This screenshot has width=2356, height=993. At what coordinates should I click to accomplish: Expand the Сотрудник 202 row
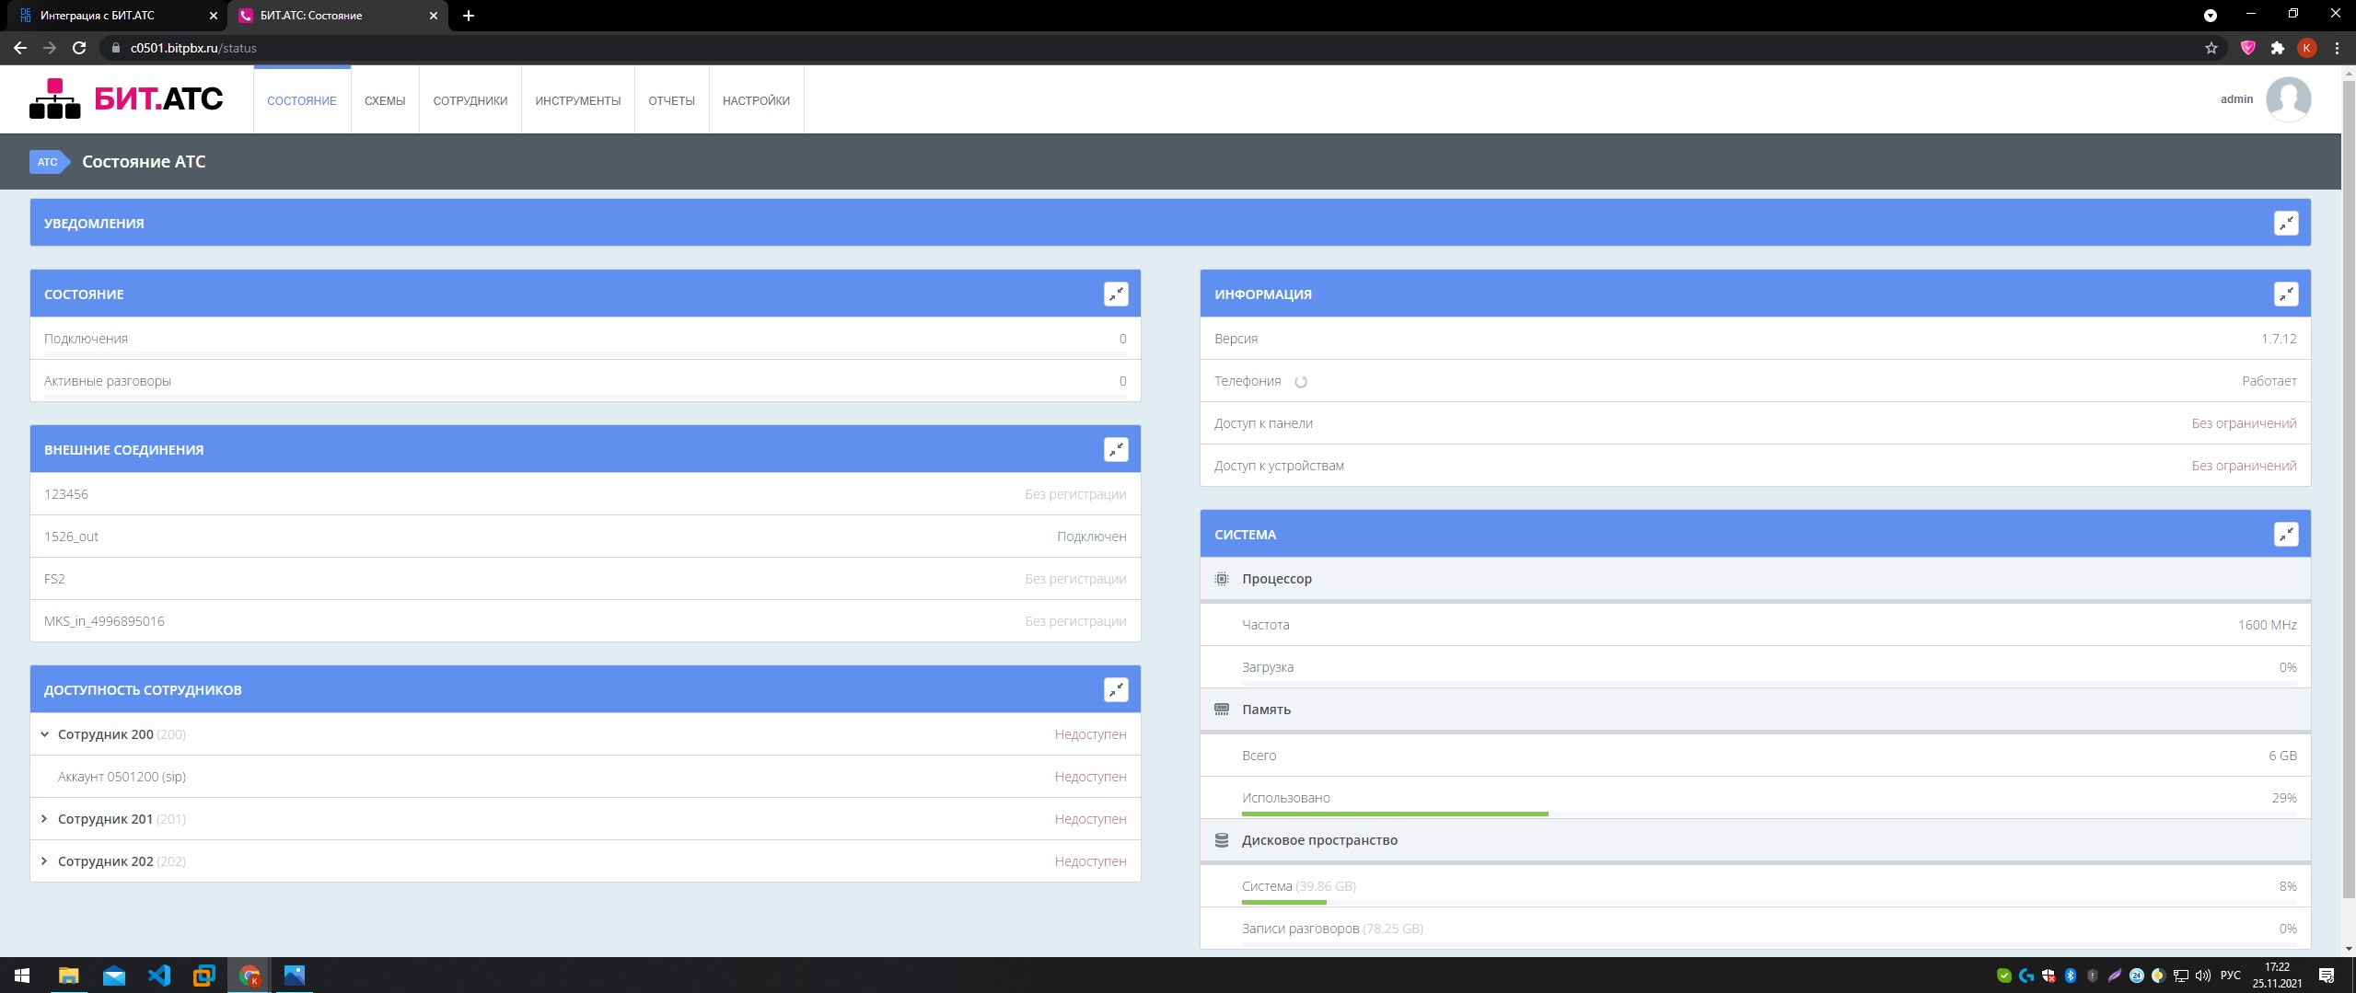[x=44, y=861]
